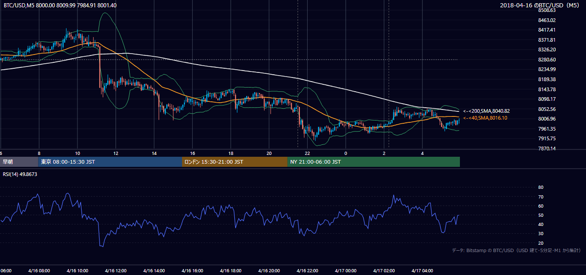
Task: Click price axis label 8371.81
Action: [547, 40]
